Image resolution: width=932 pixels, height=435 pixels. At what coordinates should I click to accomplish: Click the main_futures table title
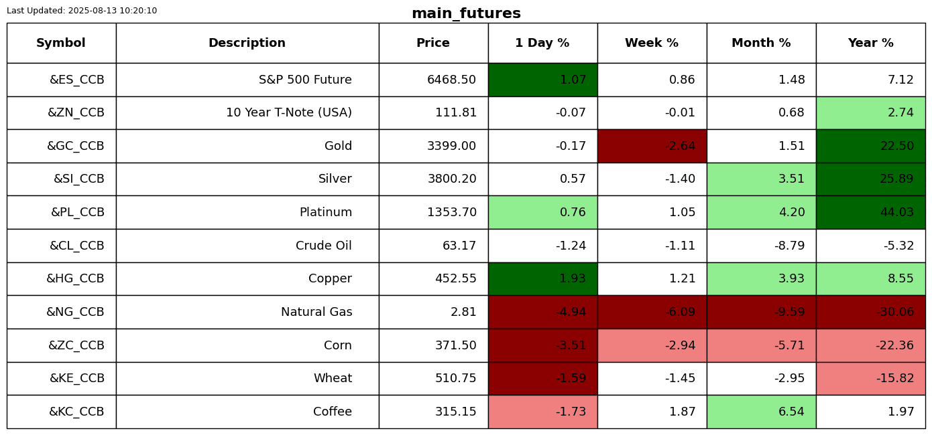466,13
